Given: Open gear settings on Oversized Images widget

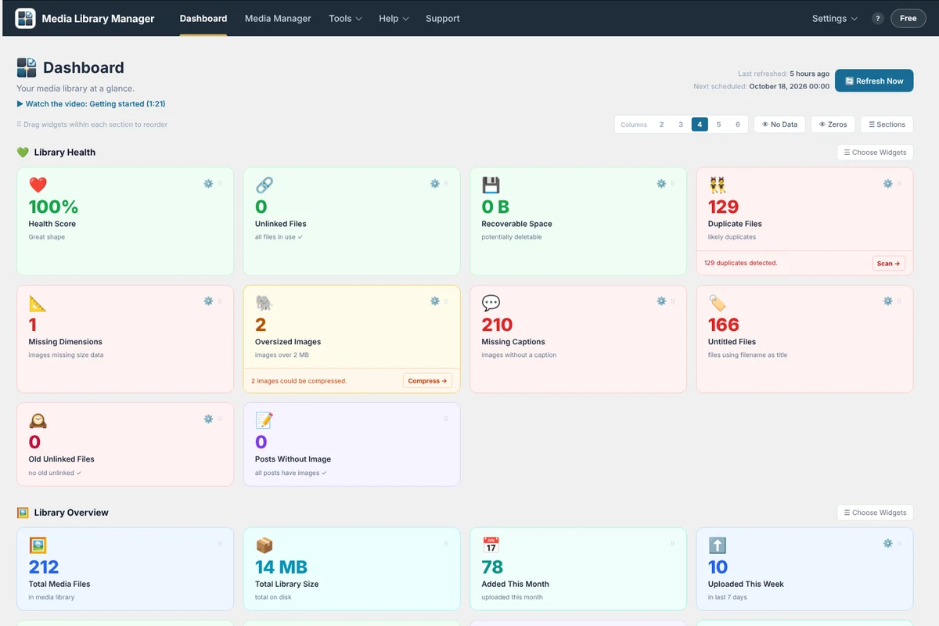Looking at the screenshot, I should pyautogui.click(x=435, y=301).
